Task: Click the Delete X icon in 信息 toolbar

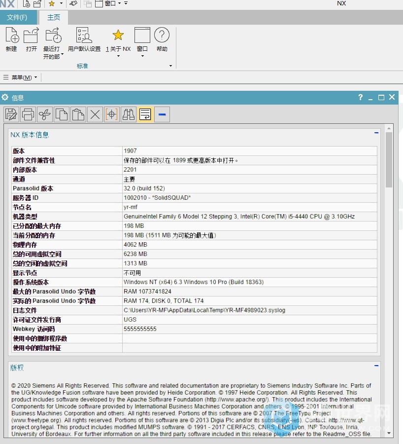Action: 95,114
